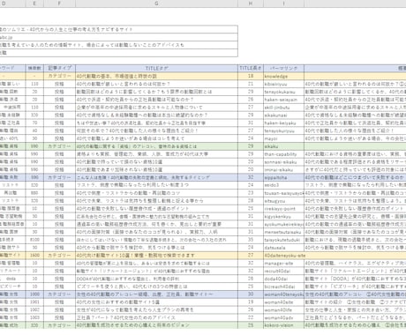Click the 'haken-seisyain' permalink cell
The width and height of the screenshot is (406, 335).
click(x=284, y=100)
